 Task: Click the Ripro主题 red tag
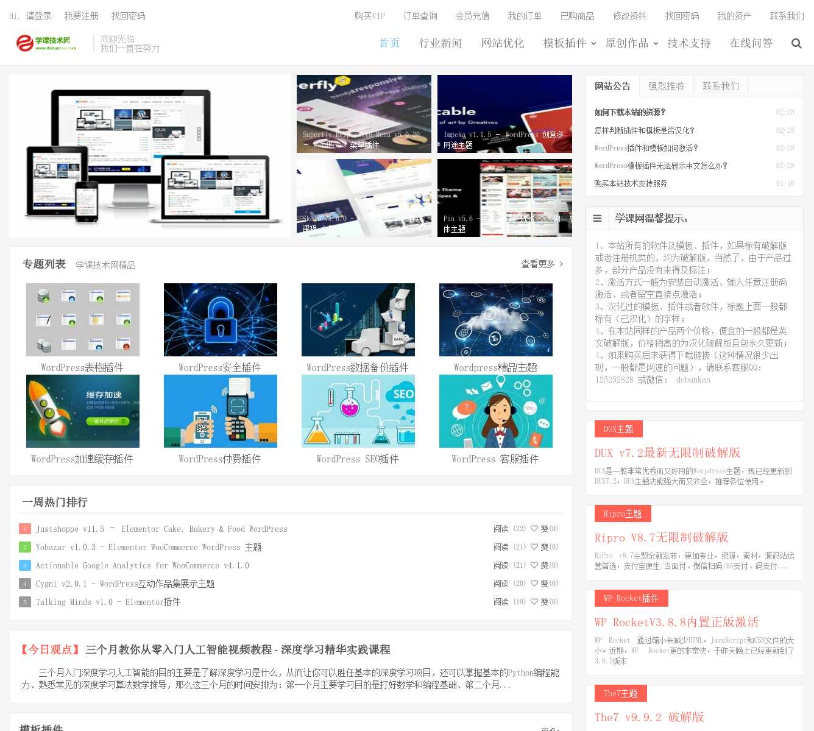click(623, 514)
